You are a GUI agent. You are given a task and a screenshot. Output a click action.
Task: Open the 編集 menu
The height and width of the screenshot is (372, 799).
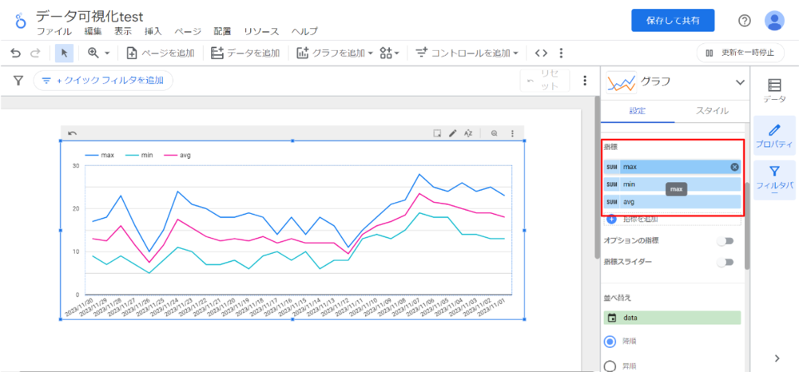[93, 32]
